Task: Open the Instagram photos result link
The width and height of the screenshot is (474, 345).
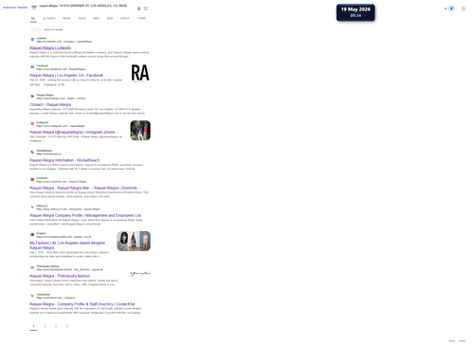Action: (74, 132)
